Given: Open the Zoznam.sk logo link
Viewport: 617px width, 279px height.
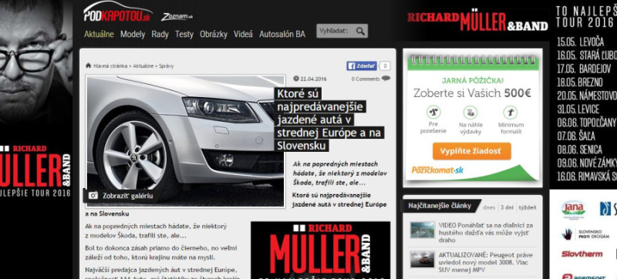Looking at the screenshot, I should click(x=177, y=16).
